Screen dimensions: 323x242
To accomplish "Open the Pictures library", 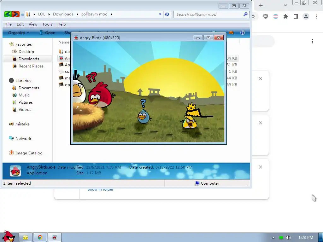I will tap(22, 102).
